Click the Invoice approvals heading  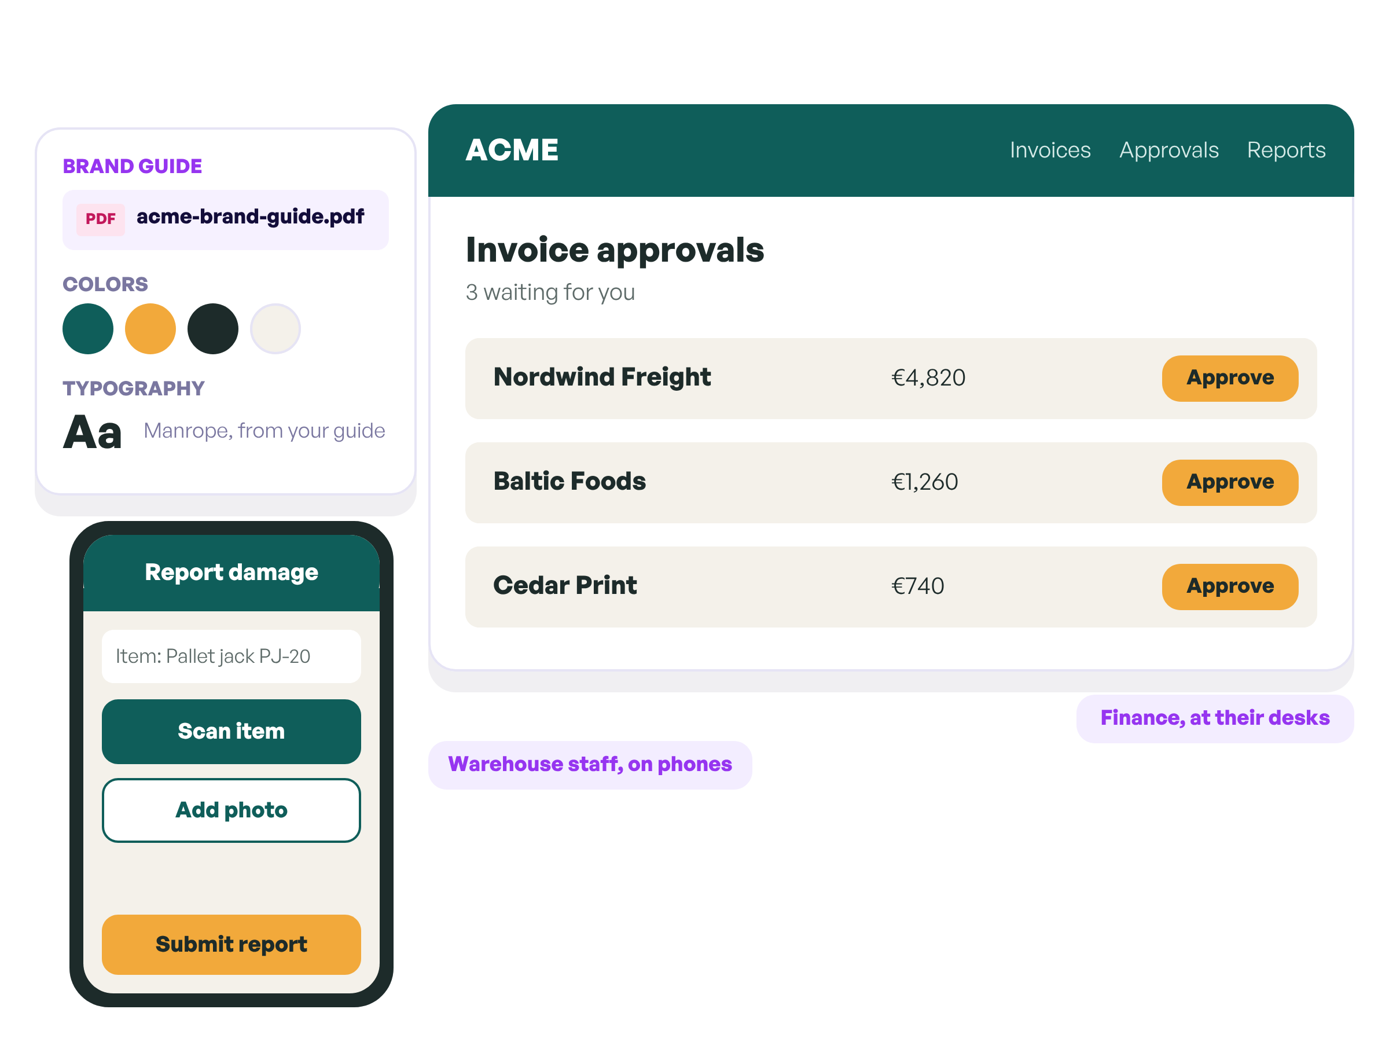click(x=615, y=250)
